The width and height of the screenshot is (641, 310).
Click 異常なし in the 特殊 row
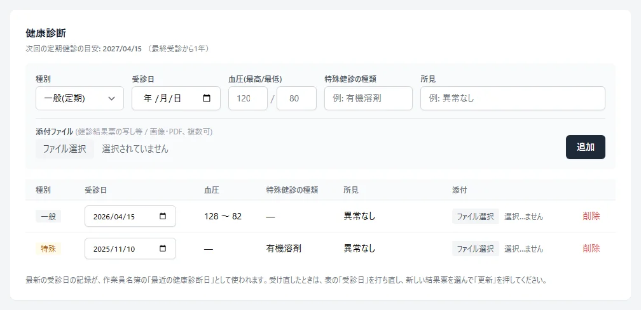(x=359, y=249)
